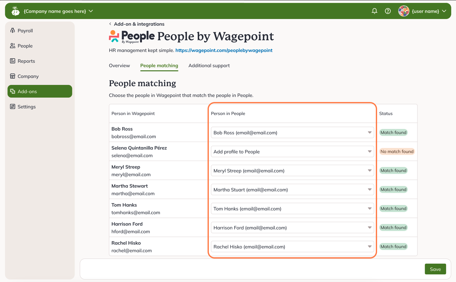Click the email meryl@email.com

point(131,175)
